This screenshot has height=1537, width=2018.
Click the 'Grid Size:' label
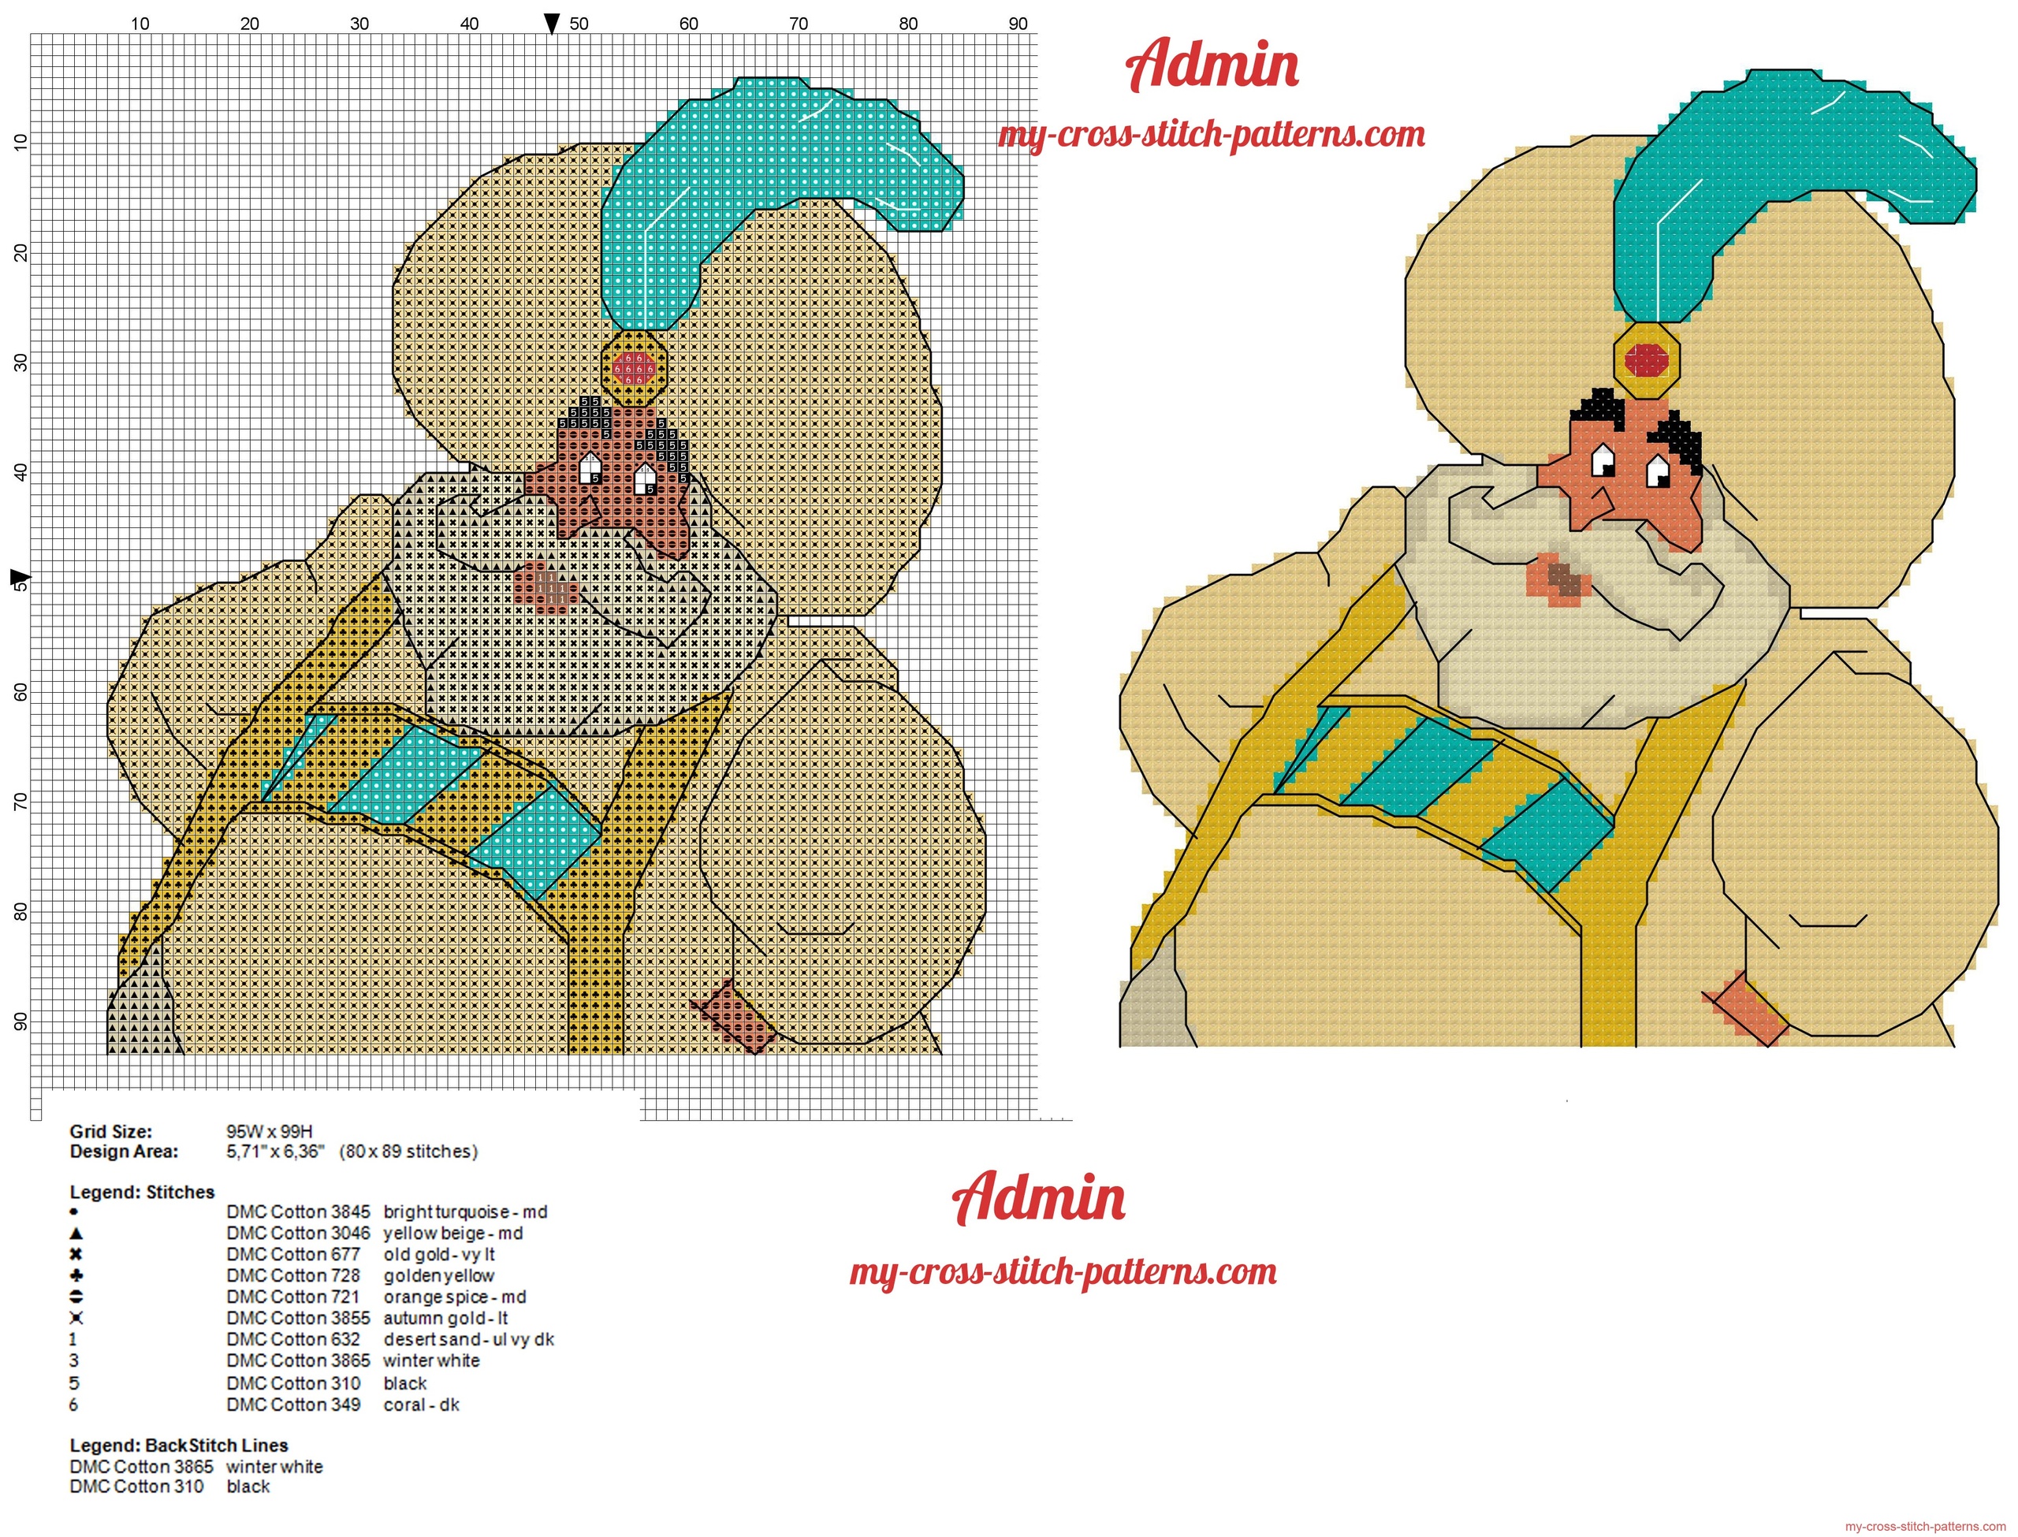[x=110, y=1132]
